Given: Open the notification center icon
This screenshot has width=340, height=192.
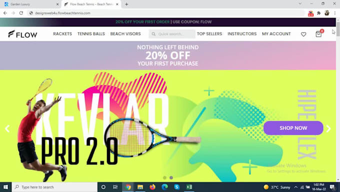Looking at the screenshot, I should [x=332, y=187].
